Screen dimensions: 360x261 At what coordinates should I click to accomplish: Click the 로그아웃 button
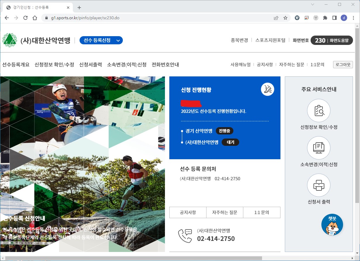click(x=343, y=64)
